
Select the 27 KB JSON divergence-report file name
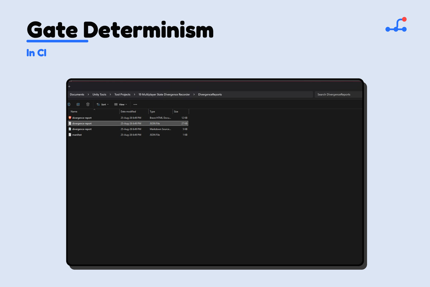point(82,123)
